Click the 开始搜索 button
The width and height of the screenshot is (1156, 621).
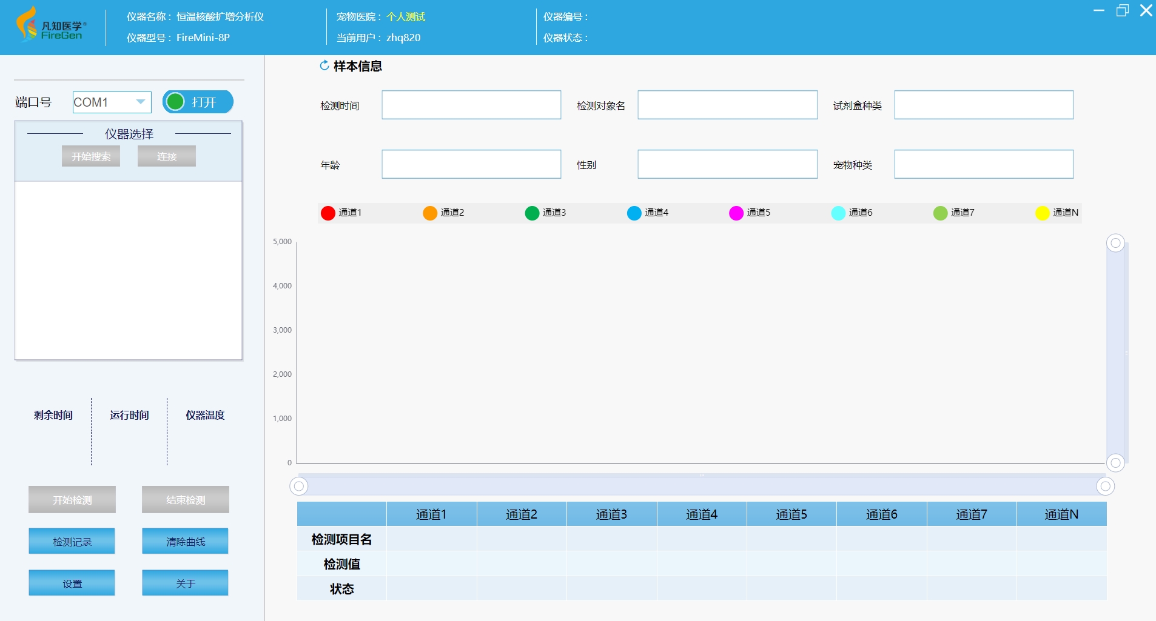[91, 156]
